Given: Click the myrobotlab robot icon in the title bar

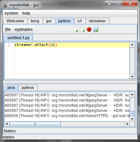Looking at the screenshot, I should 5,5.
